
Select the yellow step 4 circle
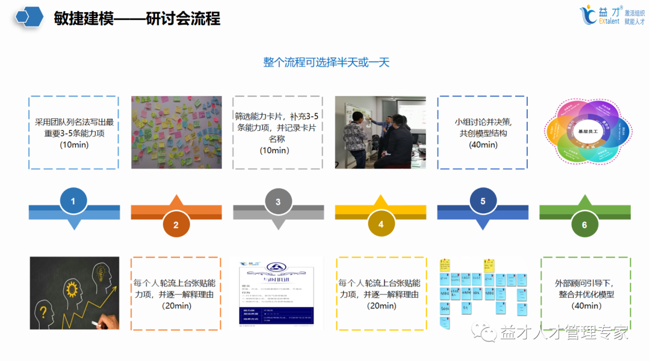pyautogui.click(x=380, y=223)
